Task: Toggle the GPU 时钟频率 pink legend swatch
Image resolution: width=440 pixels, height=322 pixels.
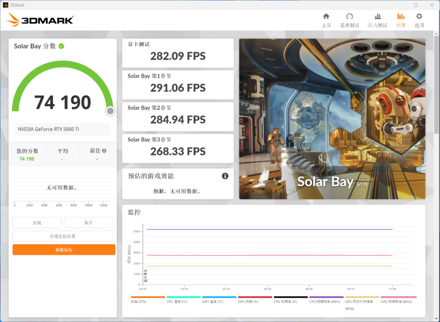Action: 398,297
